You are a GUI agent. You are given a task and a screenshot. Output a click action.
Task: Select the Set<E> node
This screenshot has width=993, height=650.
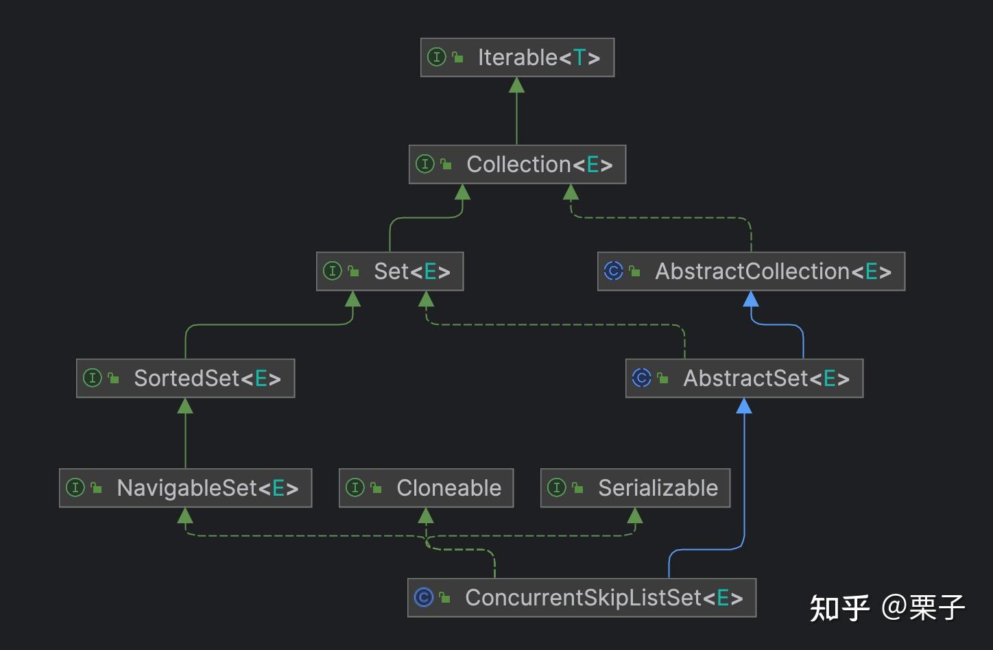point(390,271)
